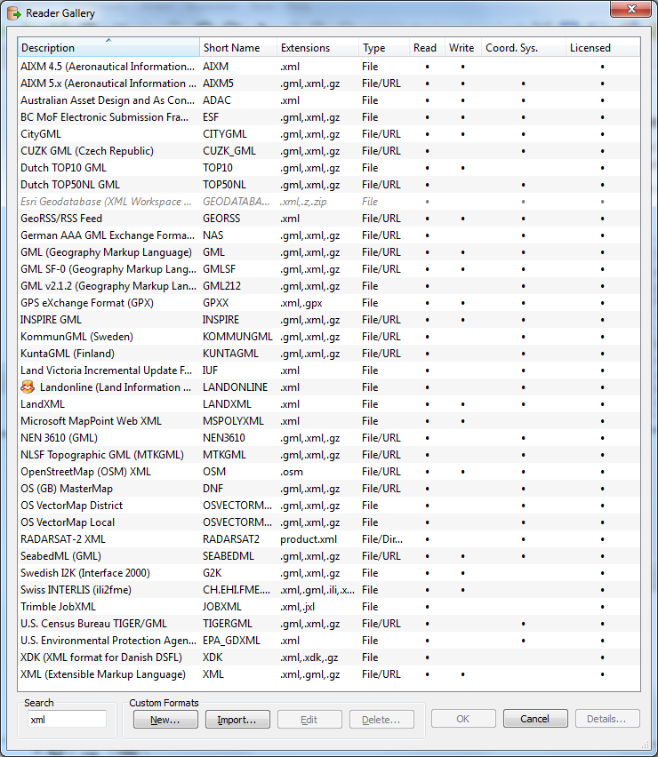Click the Search input field containing xml
658x757 pixels.
pyautogui.click(x=68, y=720)
